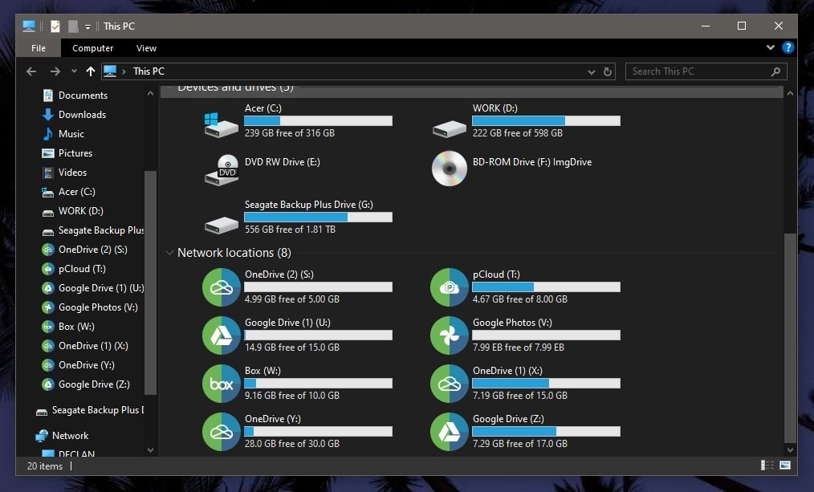The image size is (814, 492).
Task: Click the search magnifier icon
Action: coord(775,71)
